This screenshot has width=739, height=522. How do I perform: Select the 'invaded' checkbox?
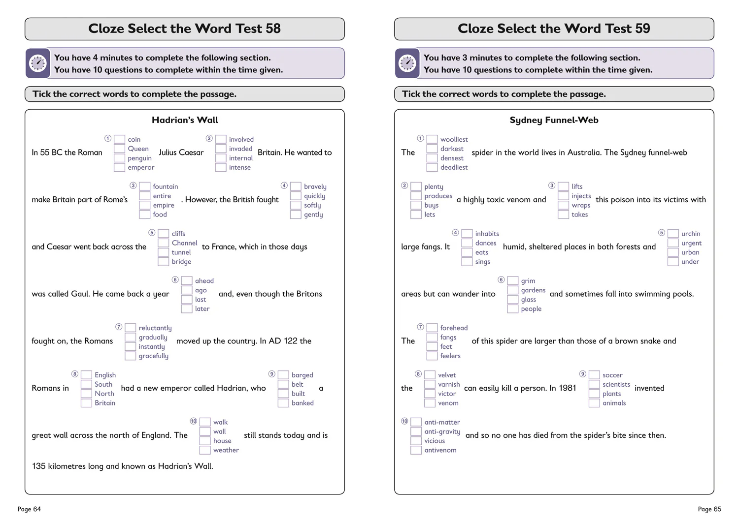(221, 149)
